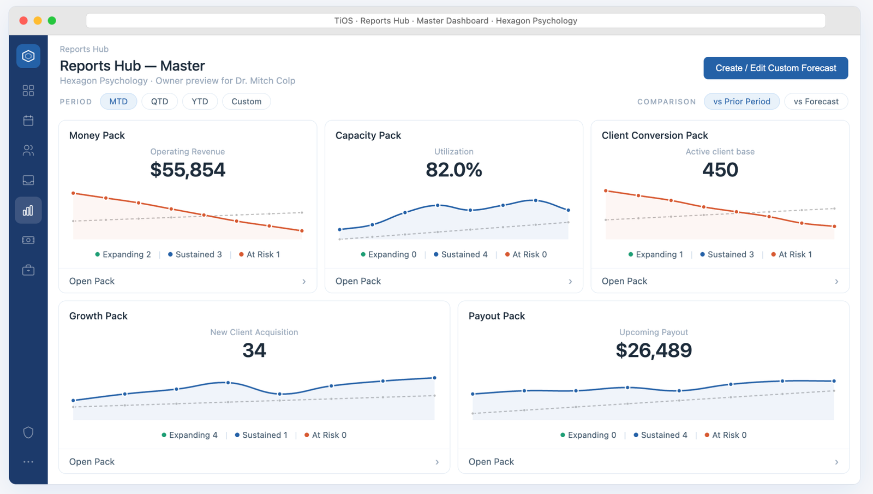The image size is (873, 494).
Task: Click "At Risk 0" in Payout Pack
Action: pos(726,435)
